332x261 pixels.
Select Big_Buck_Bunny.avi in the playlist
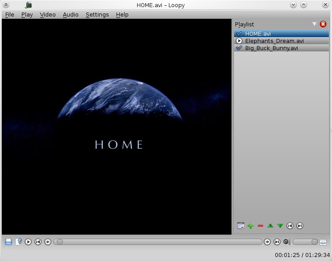(282, 48)
